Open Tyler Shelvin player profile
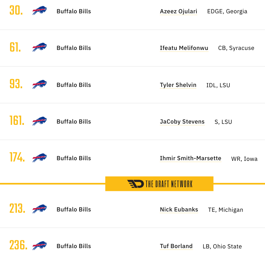Image resolution: width=265 pixels, height=263 pixels. click(178, 85)
